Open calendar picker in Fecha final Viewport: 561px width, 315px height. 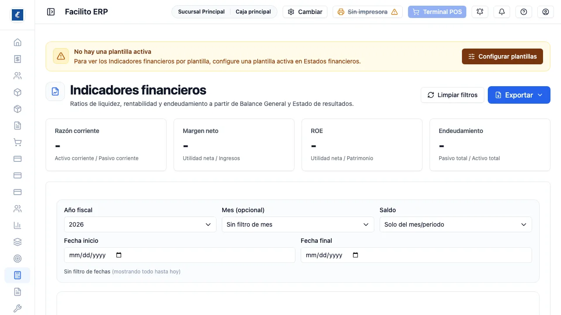click(355, 255)
